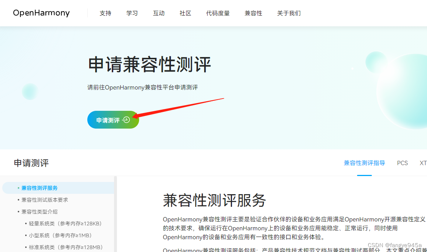The image size is (427, 252).
Task: Open the 关于我们 menu
Action: click(289, 13)
